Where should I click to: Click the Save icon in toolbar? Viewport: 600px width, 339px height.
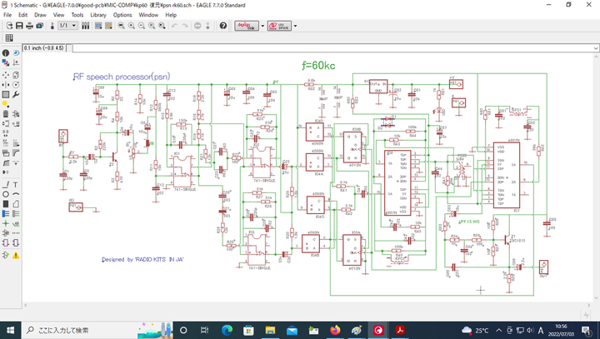tap(17, 26)
